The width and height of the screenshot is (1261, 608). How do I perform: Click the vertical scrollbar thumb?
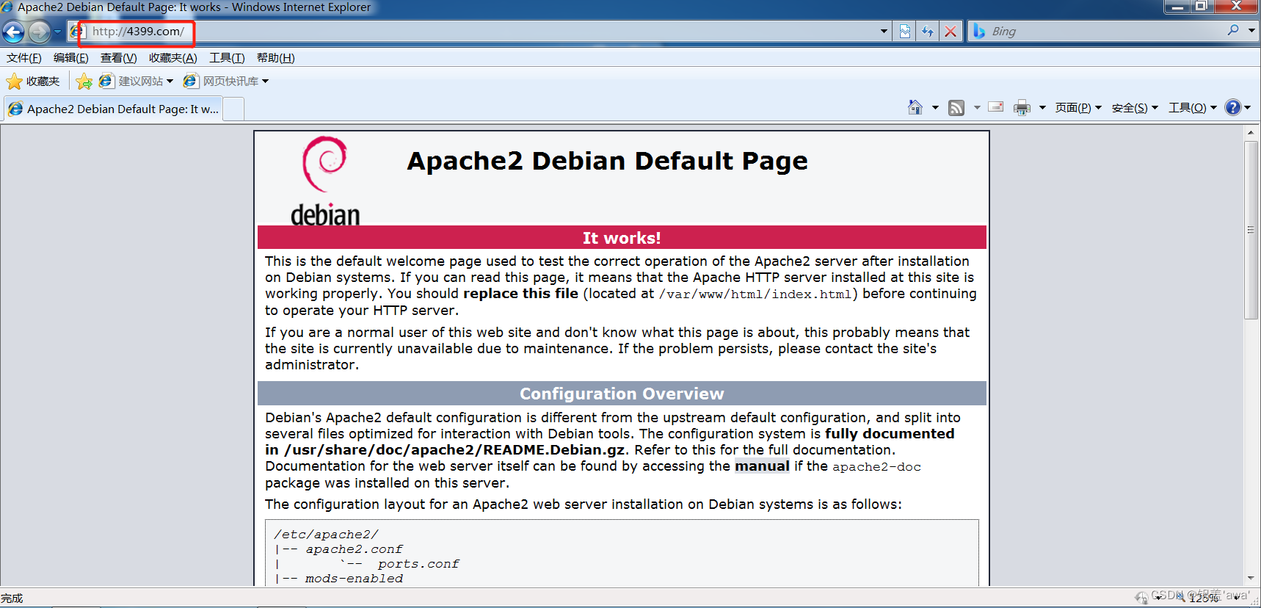pyautogui.click(x=1251, y=230)
